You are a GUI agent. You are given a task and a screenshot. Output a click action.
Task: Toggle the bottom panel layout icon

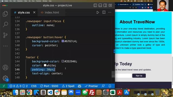[x=100, y=5]
